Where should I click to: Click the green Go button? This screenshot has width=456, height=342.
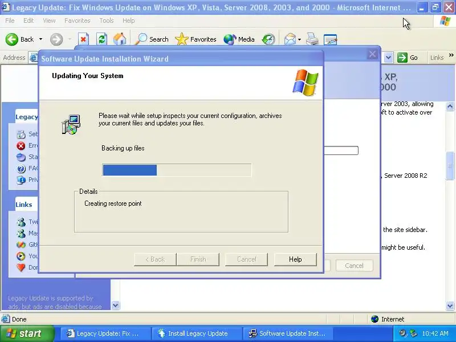pos(408,58)
